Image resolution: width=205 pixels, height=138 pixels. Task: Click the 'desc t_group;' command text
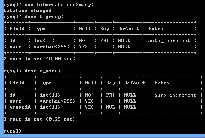click(x=44, y=17)
